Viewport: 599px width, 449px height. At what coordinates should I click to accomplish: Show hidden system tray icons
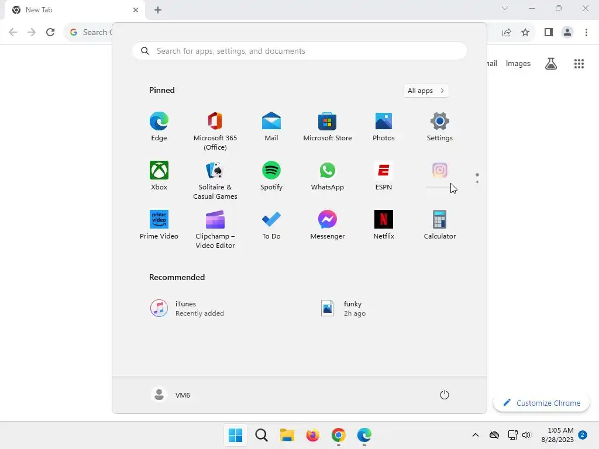[476, 435]
